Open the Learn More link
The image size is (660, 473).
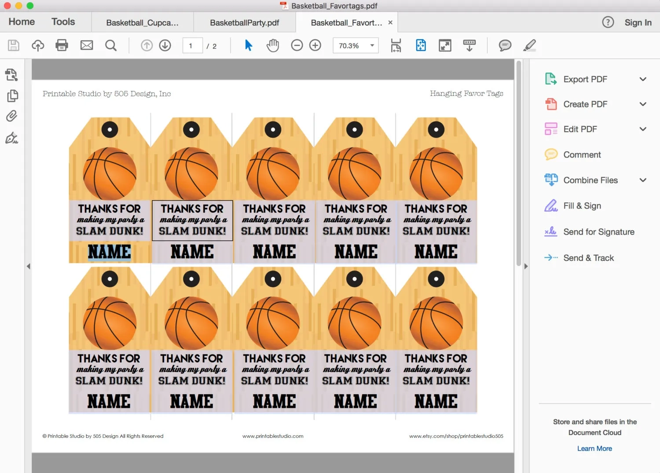[x=594, y=448]
